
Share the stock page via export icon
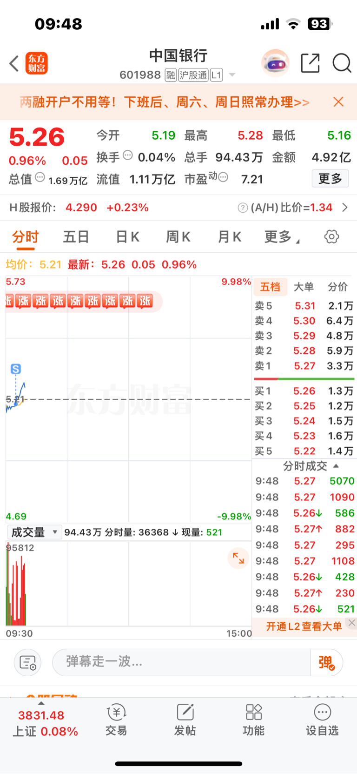pos(310,63)
